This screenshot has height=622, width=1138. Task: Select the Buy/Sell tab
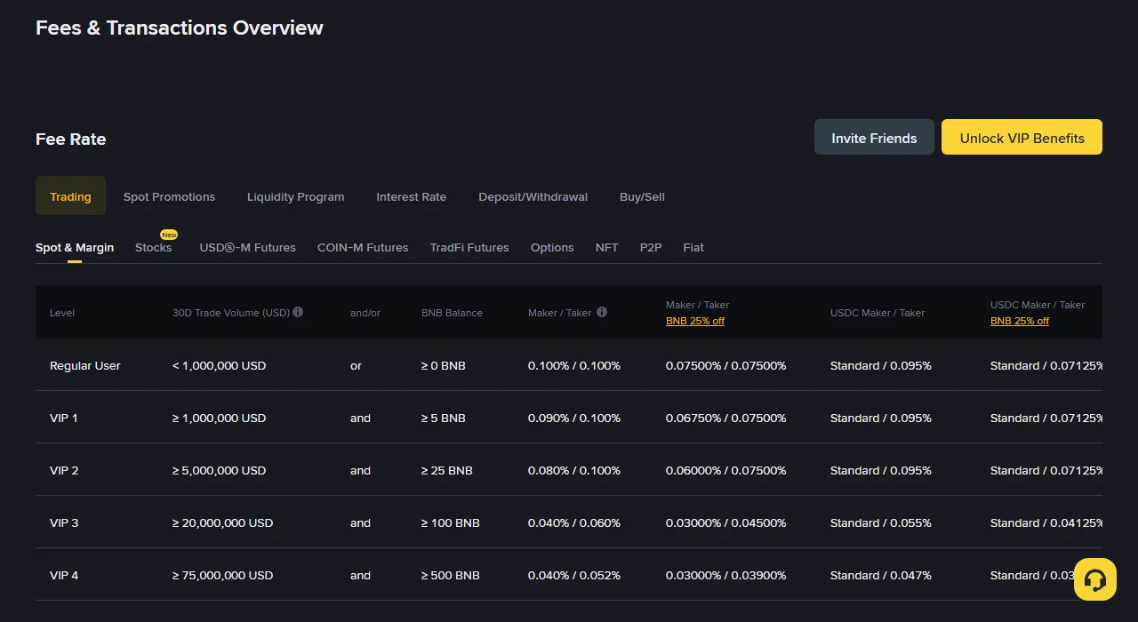[642, 196]
